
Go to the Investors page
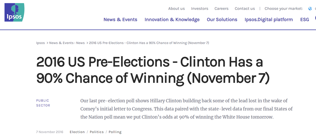[x=200, y=9]
